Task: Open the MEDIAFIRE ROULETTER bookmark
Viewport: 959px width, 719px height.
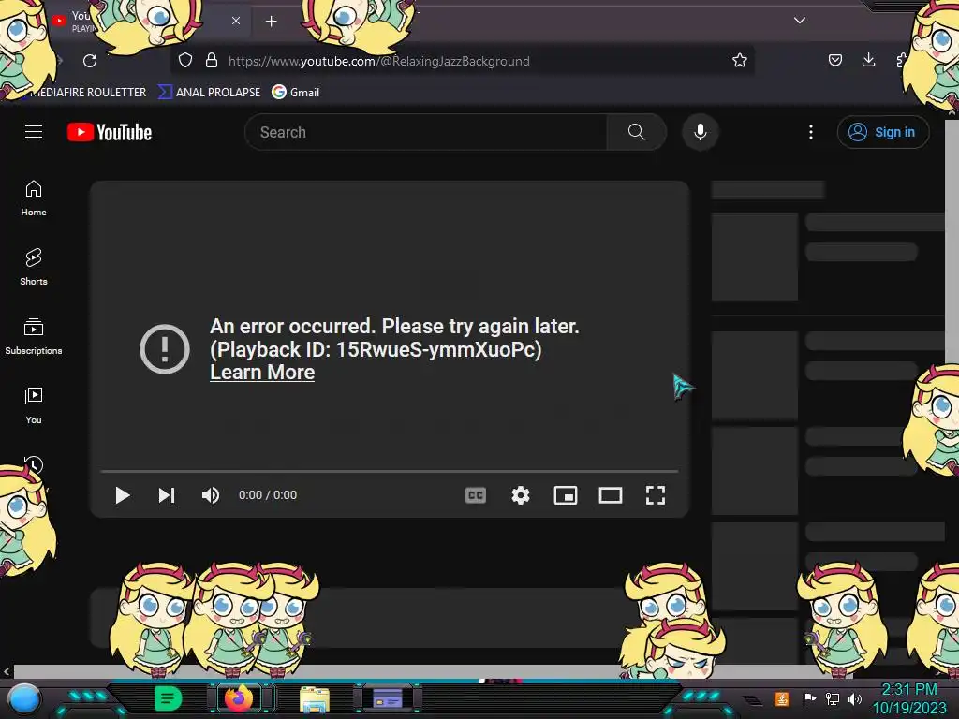Action: [x=87, y=93]
